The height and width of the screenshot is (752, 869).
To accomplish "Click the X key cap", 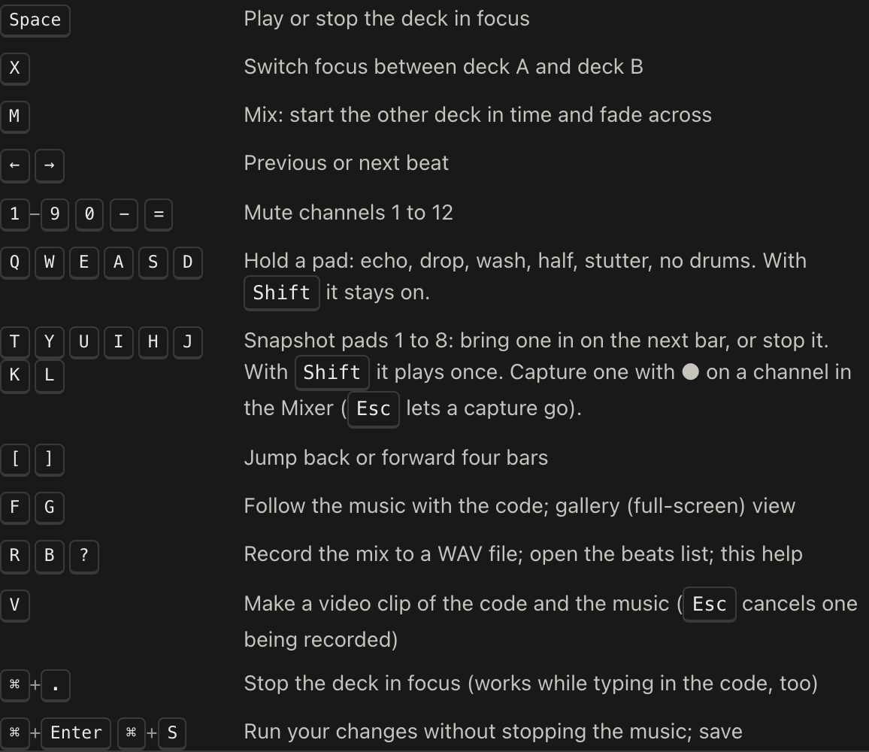I will [14, 68].
